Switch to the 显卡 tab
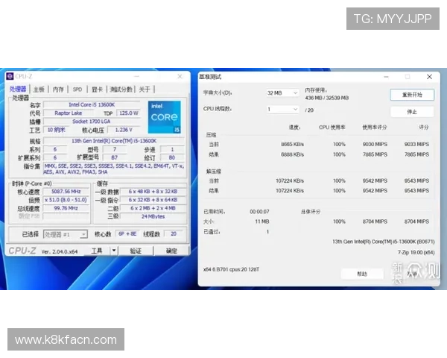Screen dimensions: 447x358 (x=97, y=89)
